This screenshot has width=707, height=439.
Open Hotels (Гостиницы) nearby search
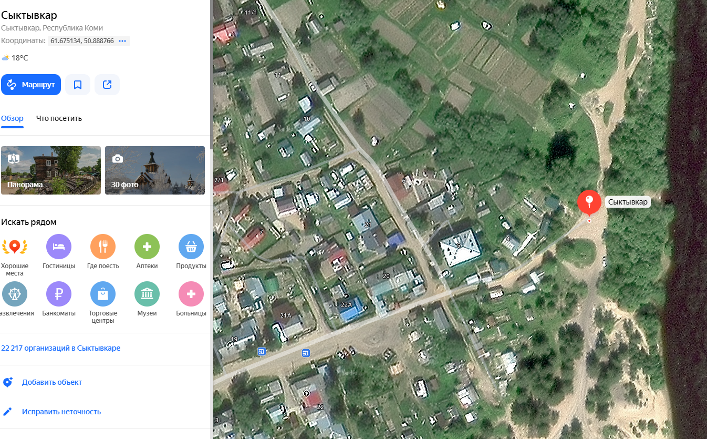(x=59, y=247)
